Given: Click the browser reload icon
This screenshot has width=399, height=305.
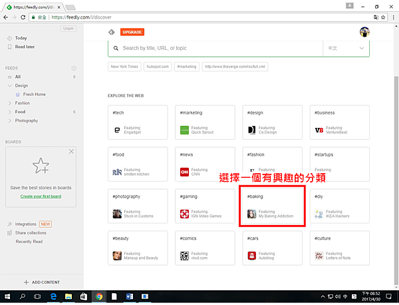Looking at the screenshot, I should (x=23, y=17).
